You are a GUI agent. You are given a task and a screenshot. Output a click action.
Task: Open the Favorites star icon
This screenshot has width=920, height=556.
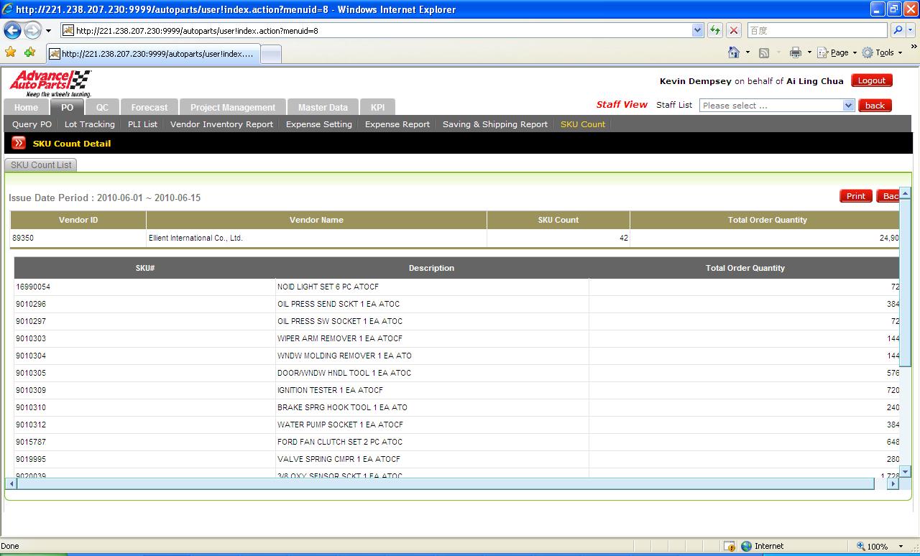10,52
